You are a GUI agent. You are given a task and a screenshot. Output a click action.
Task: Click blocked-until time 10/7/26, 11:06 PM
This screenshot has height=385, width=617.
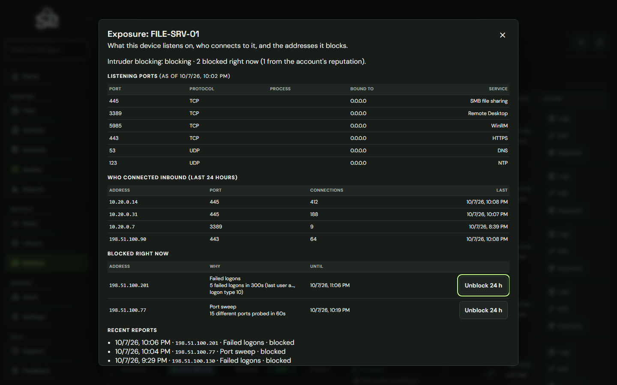[330, 285]
